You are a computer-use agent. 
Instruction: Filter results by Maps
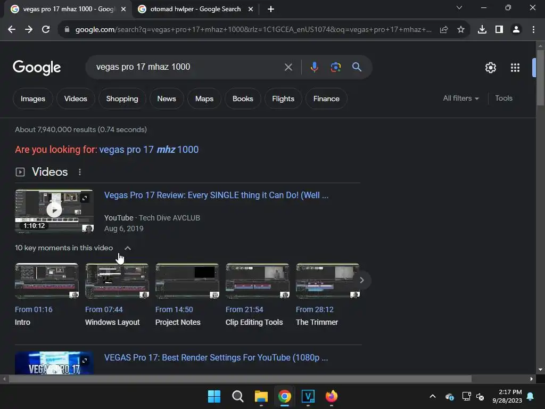click(x=204, y=99)
